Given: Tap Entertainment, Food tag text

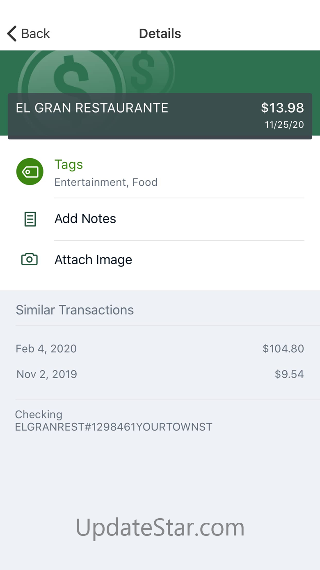Looking at the screenshot, I should click(106, 182).
